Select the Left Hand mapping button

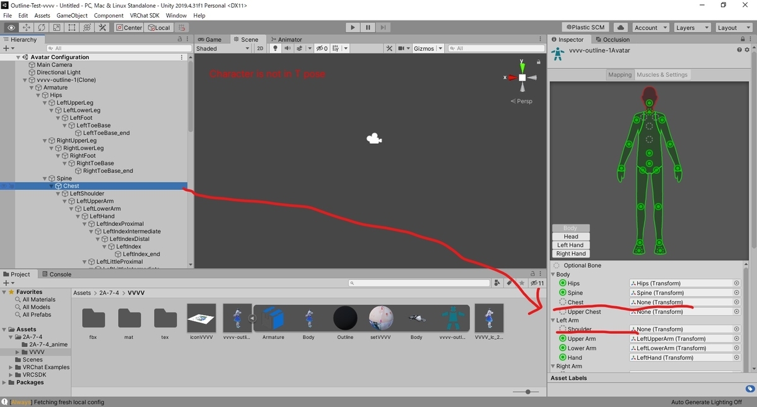tap(571, 245)
